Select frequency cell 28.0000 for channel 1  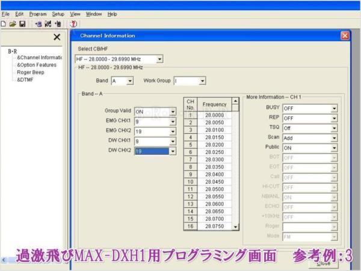click(215, 115)
